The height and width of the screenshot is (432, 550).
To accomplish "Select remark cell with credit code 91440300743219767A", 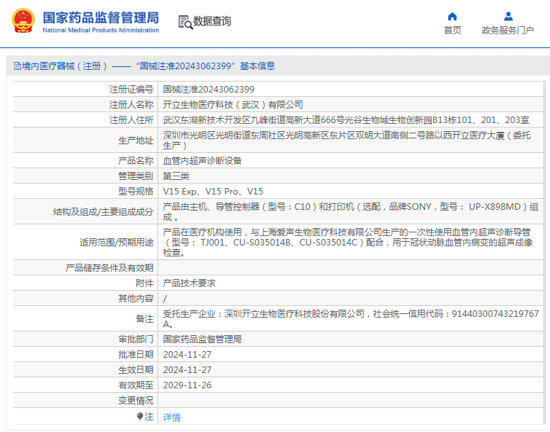I will pyautogui.click(x=351, y=319).
